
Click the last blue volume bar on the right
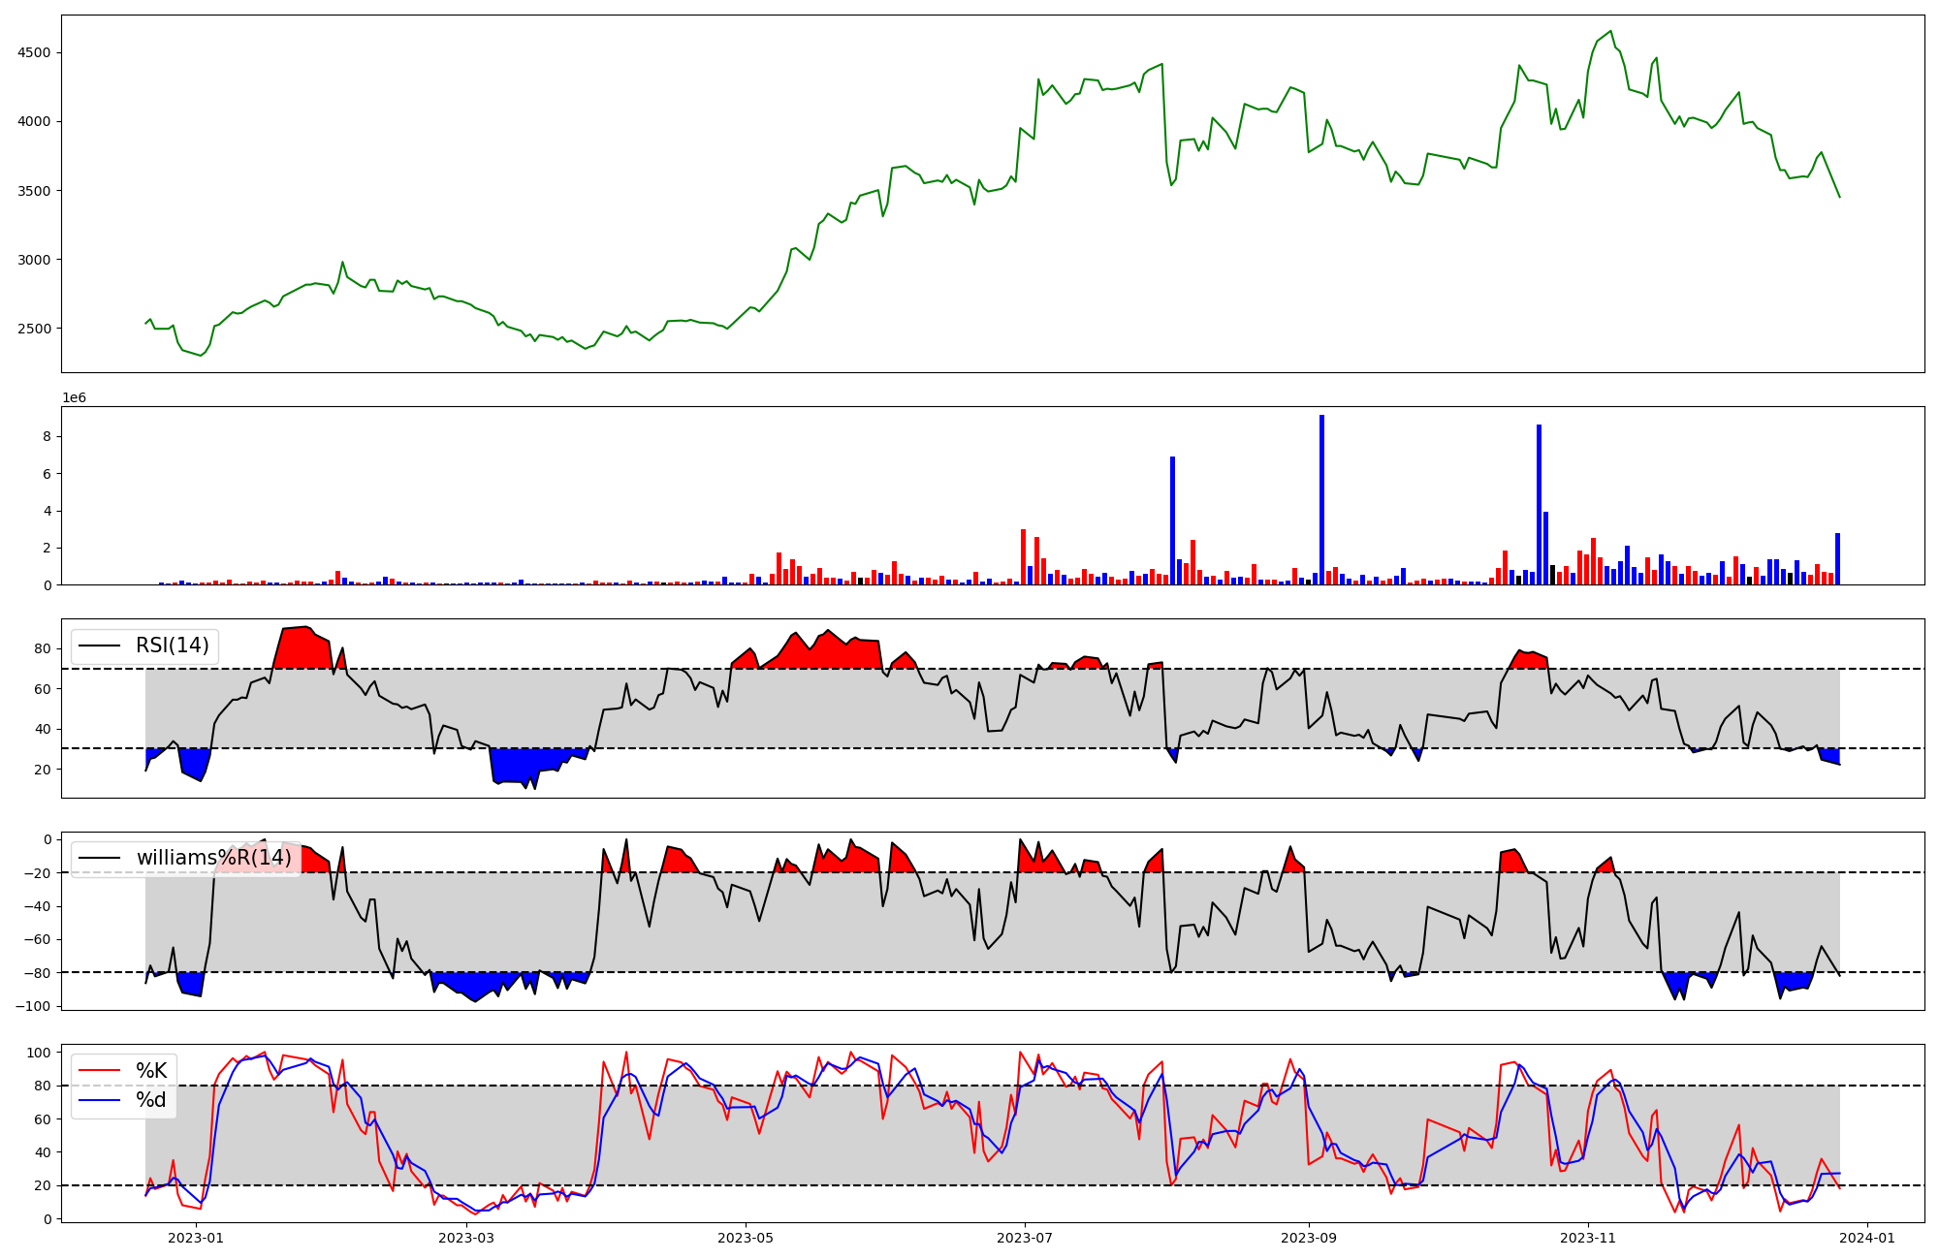(x=1837, y=559)
